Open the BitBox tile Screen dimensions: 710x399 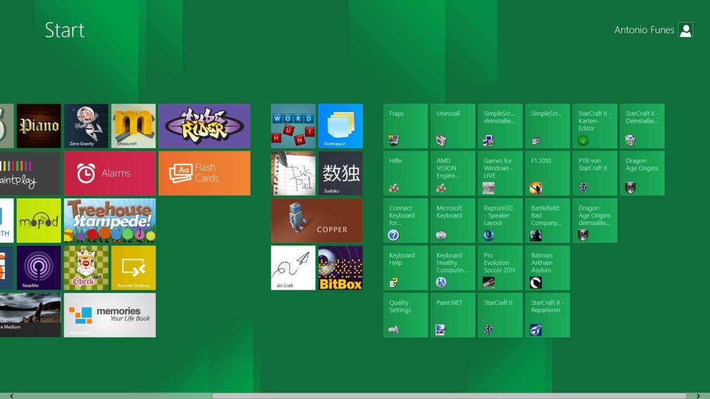click(x=341, y=268)
